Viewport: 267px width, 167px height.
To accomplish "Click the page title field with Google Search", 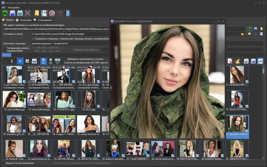I will 70,43.
